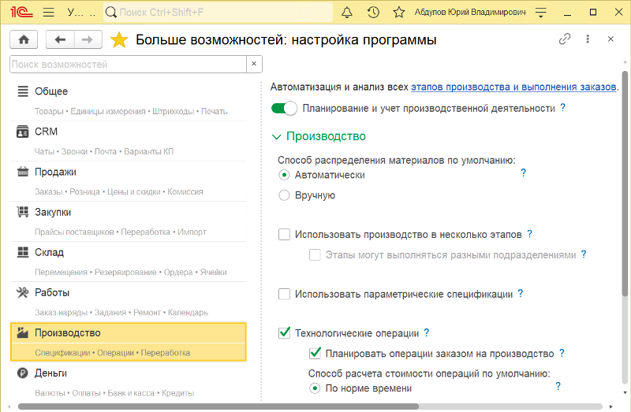
Task: Uncheck Планировать операции заказом на производство
Action: (x=315, y=354)
